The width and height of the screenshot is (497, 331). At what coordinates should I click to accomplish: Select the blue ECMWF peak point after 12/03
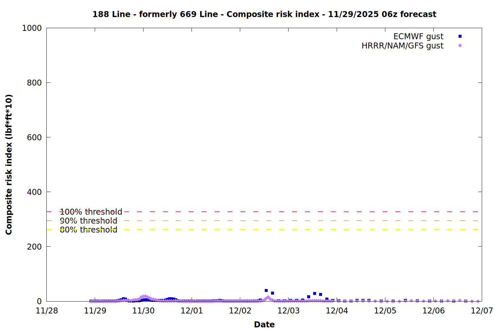coord(314,294)
